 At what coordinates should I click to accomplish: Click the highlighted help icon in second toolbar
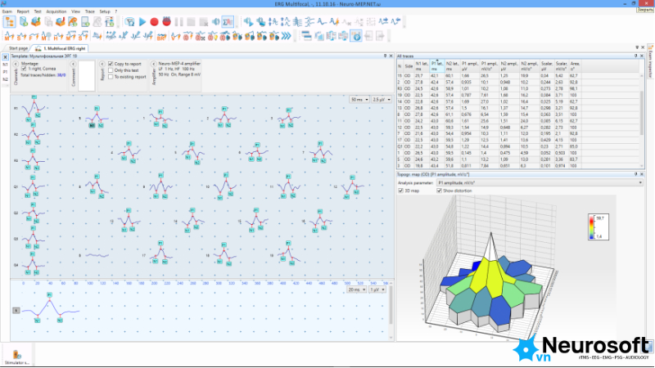point(356,37)
